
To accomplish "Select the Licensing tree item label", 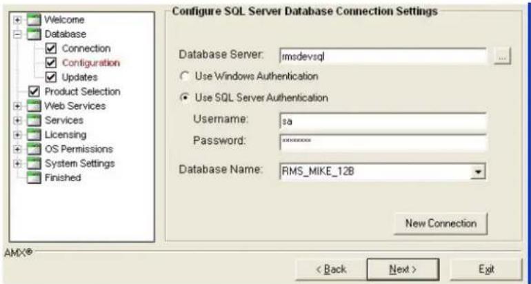I will 66,134.
